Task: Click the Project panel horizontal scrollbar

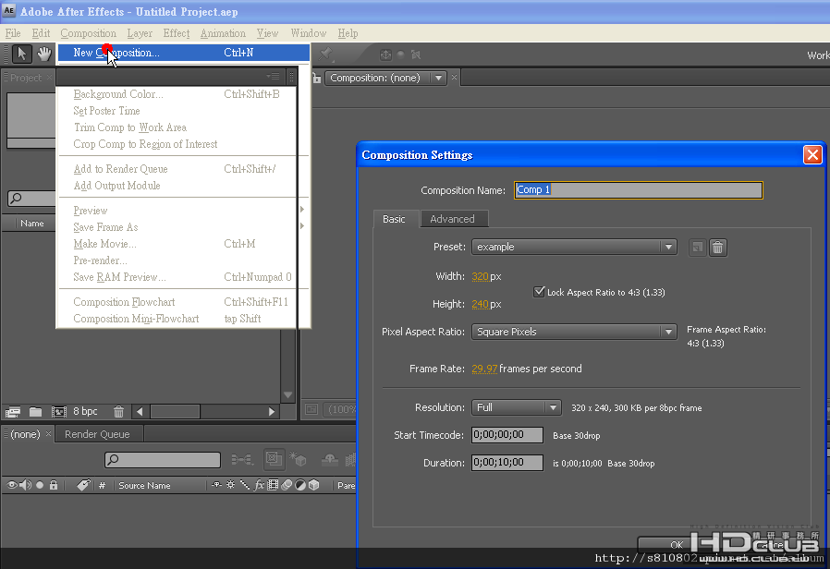Action: (205, 411)
